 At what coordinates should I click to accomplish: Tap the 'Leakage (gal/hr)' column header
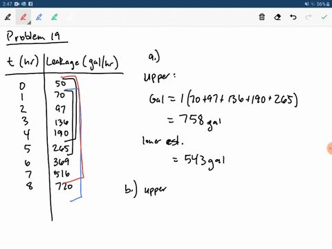click(82, 62)
